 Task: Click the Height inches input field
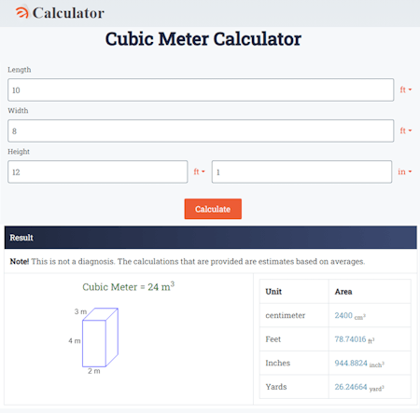click(x=301, y=172)
